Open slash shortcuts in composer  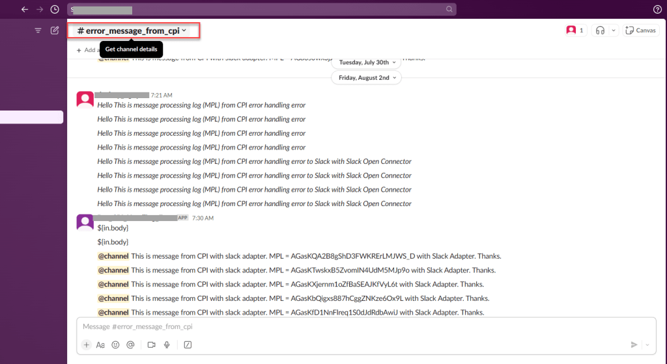click(188, 344)
